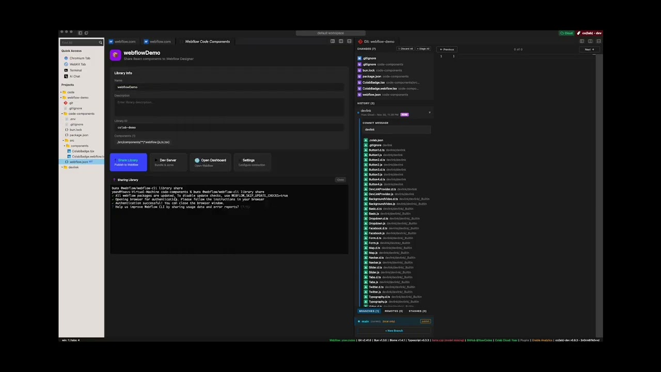
Task: Switch to the Remotes (0) tab
Action: (393, 311)
